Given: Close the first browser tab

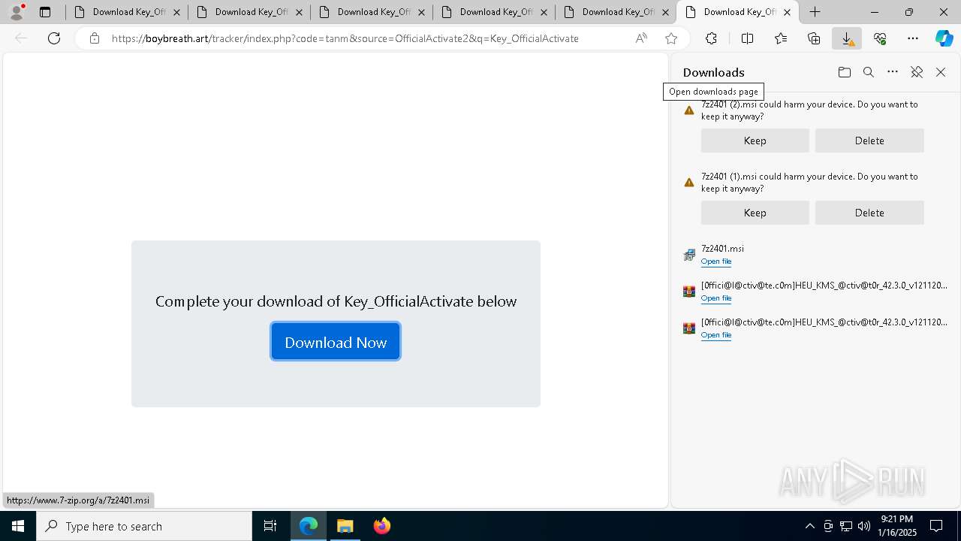Looking at the screenshot, I should (x=177, y=12).
